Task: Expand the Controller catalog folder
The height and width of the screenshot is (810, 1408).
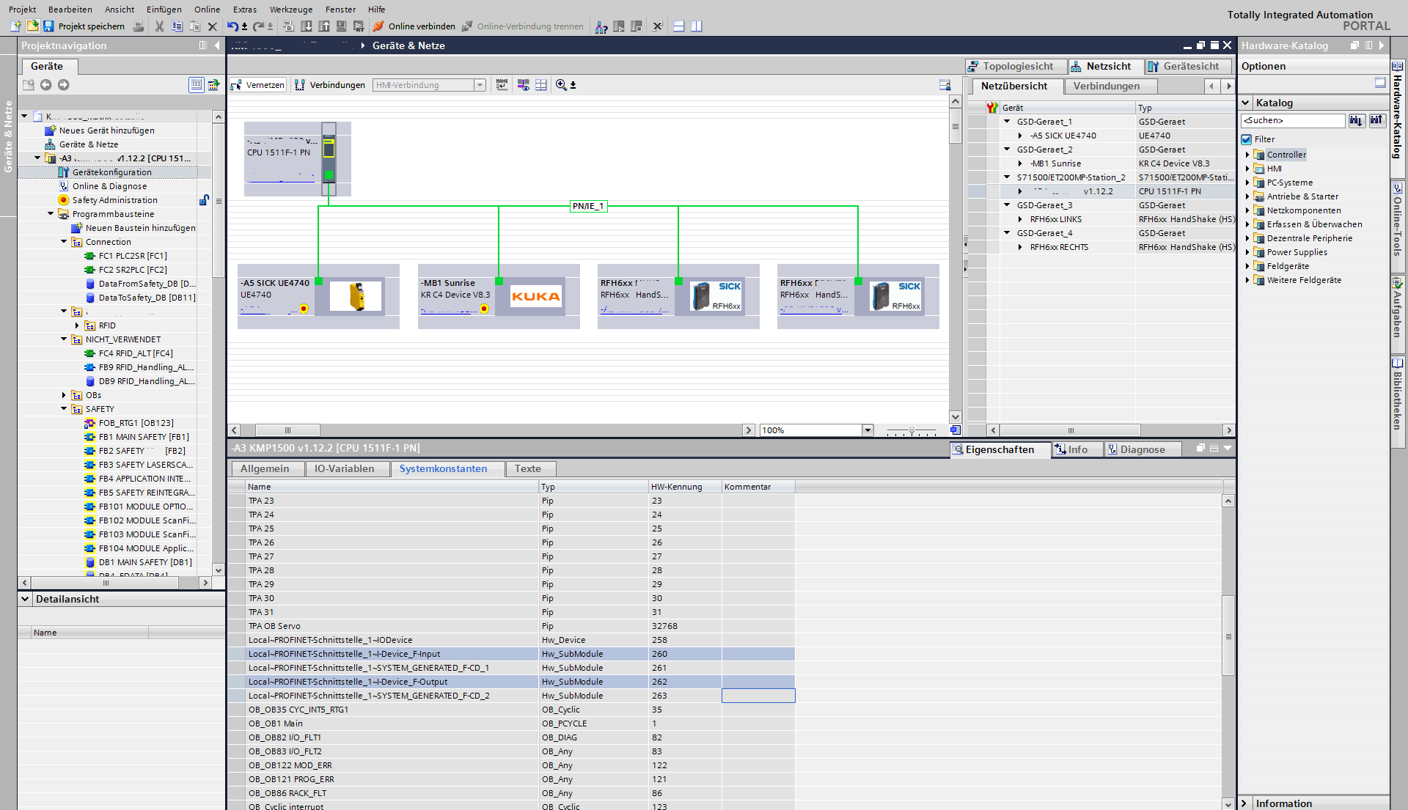Action: (x=1247, y=155)
